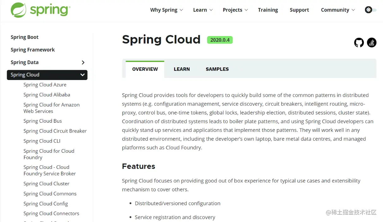
Task: Open Spring Cloud Azure
Action: (x=45, y=85)
